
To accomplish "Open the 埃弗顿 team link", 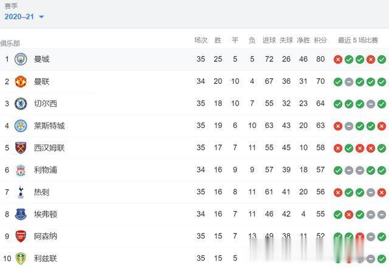I will (46, 214).
